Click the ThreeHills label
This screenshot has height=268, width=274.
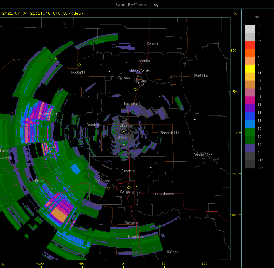(x=170, y=133)
